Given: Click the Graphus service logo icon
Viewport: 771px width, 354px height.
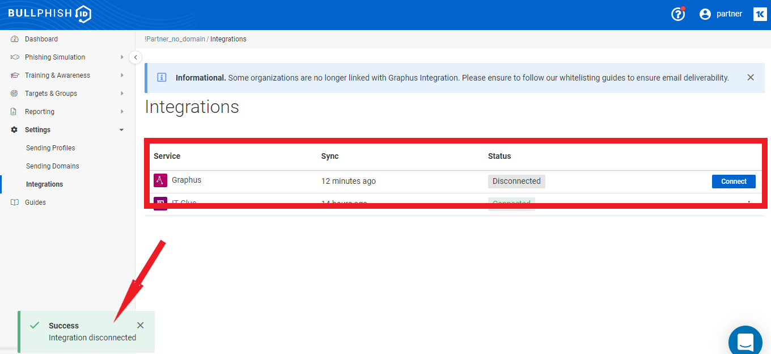Looking at the screenshot, I should pyautogui.click(x=160, y=180).
